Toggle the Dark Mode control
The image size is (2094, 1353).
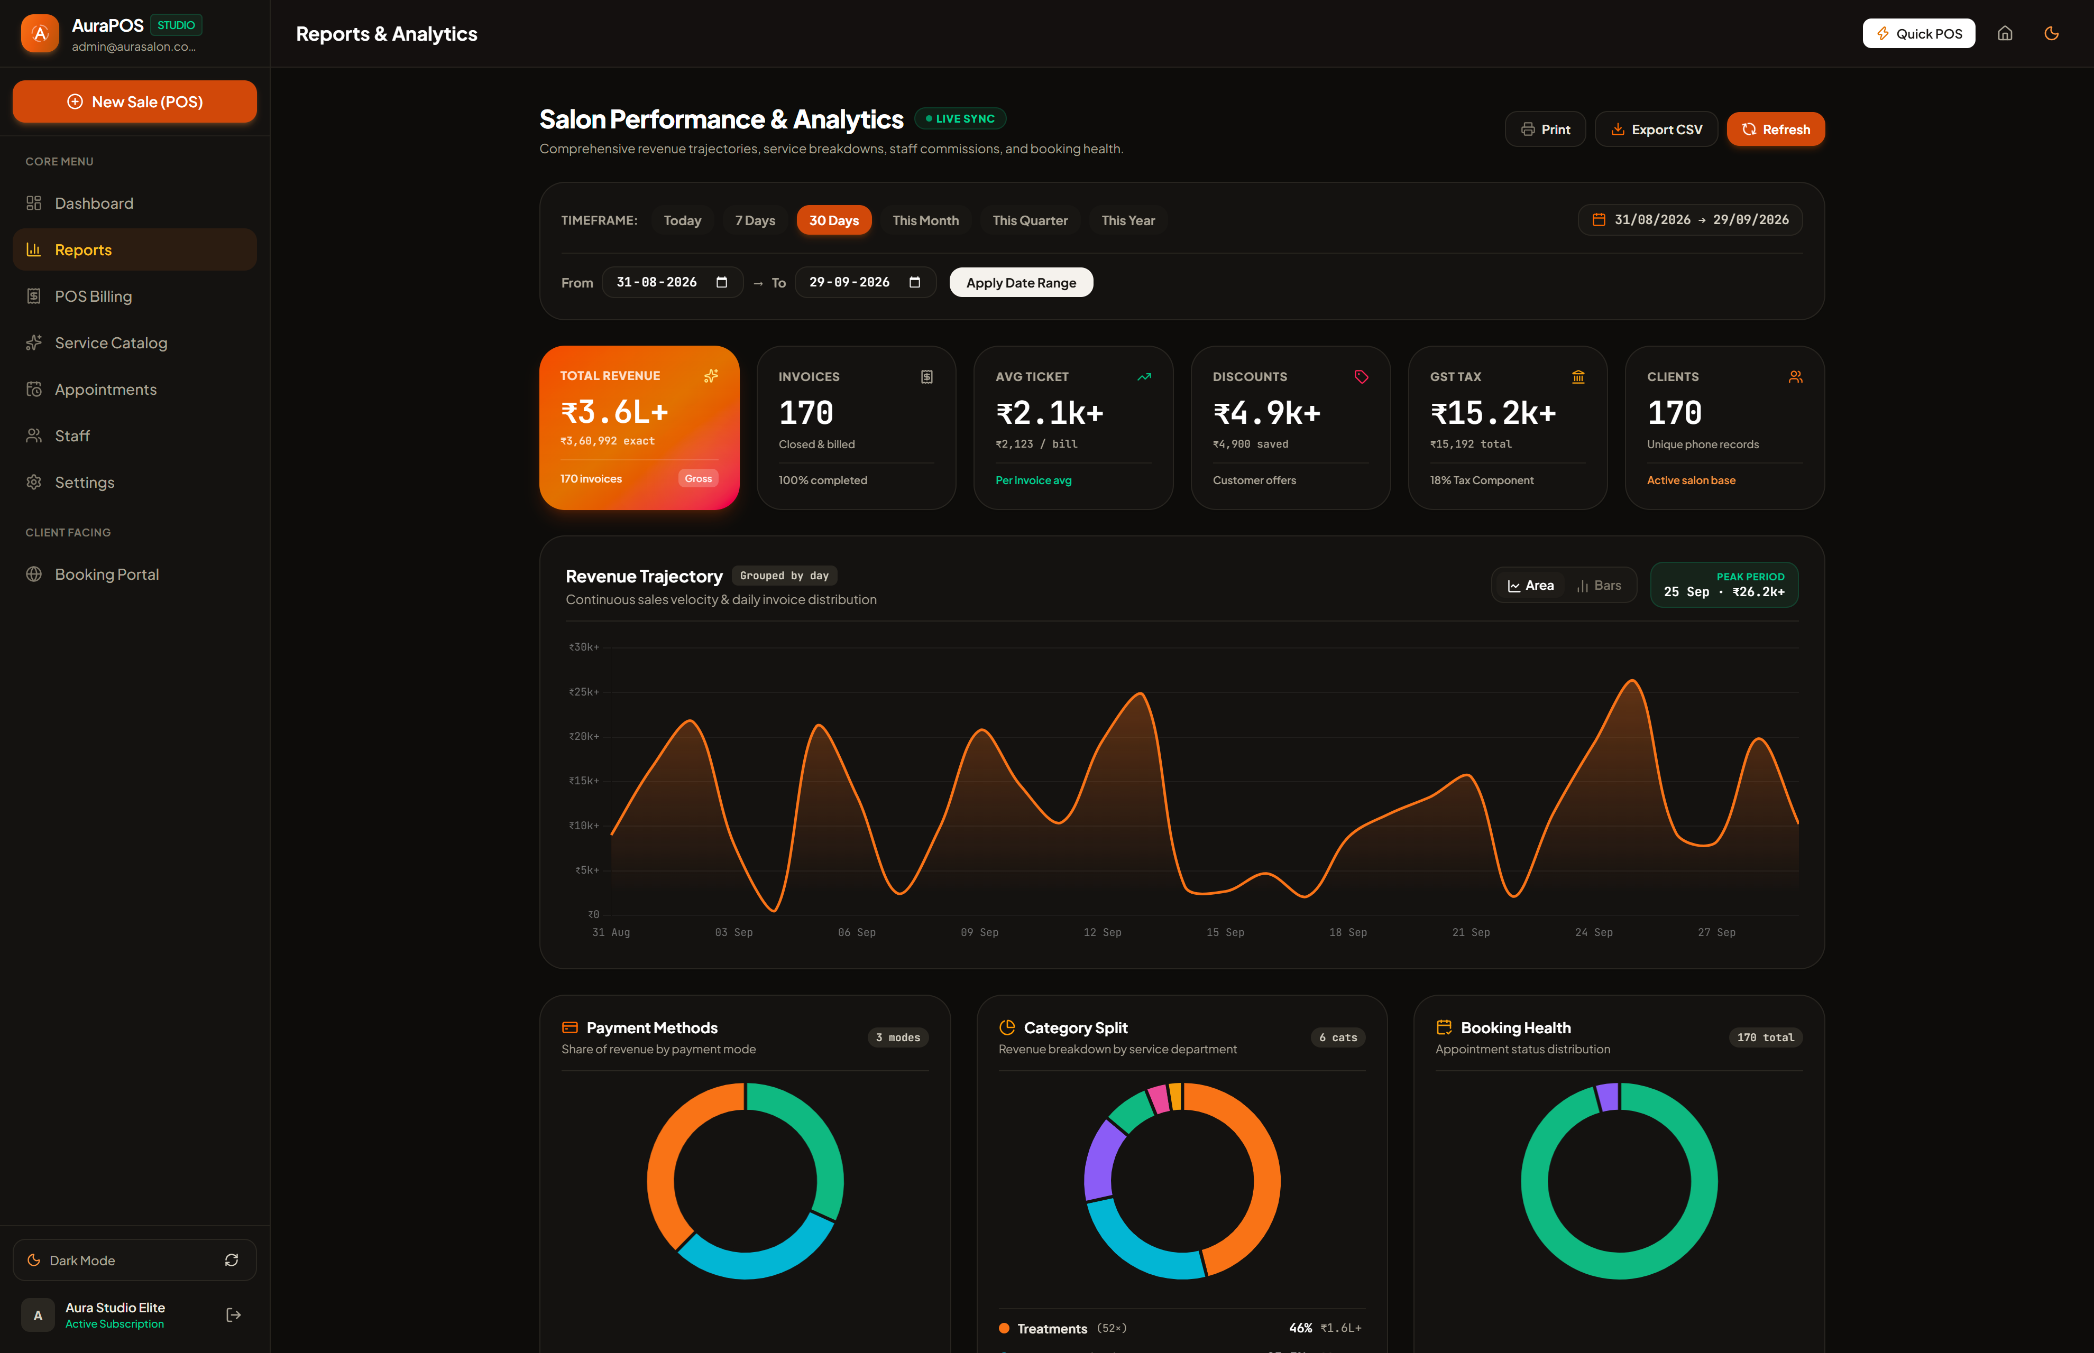coord(134,1260)
